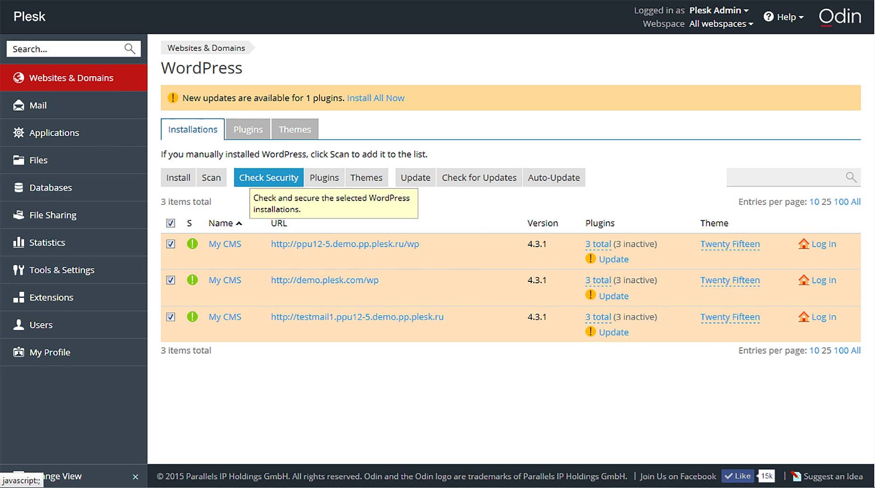Click the warning icon in updates banner

(x=173, y=98)
